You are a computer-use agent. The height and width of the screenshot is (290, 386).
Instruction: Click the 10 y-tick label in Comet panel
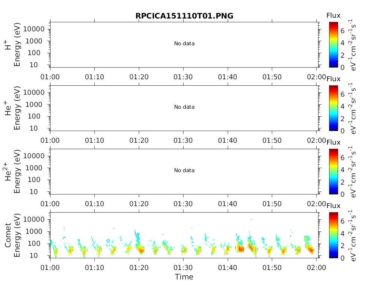pyautogui.click(x=34, y=256)
